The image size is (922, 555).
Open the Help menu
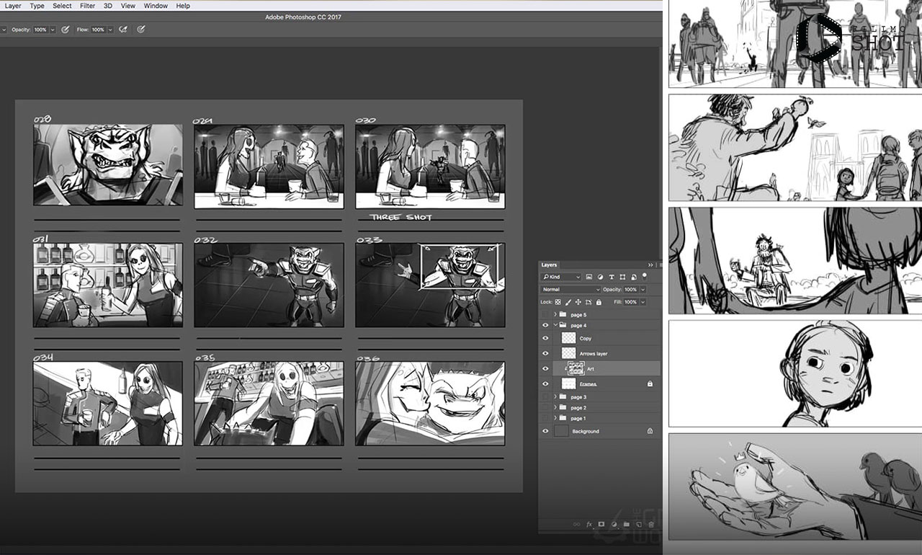[183, 6]
